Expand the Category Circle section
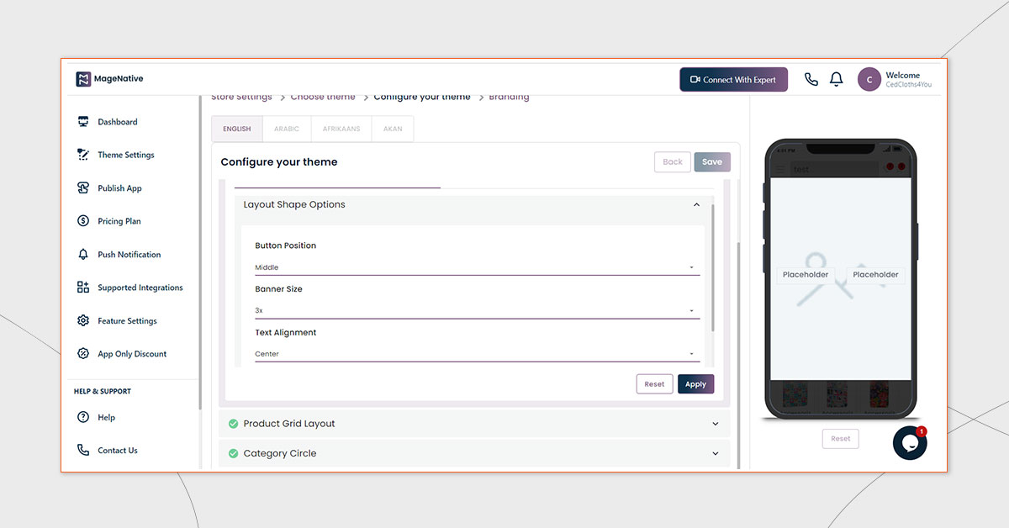Screen dimensions: 1009x528 click(x=475, y=453)
